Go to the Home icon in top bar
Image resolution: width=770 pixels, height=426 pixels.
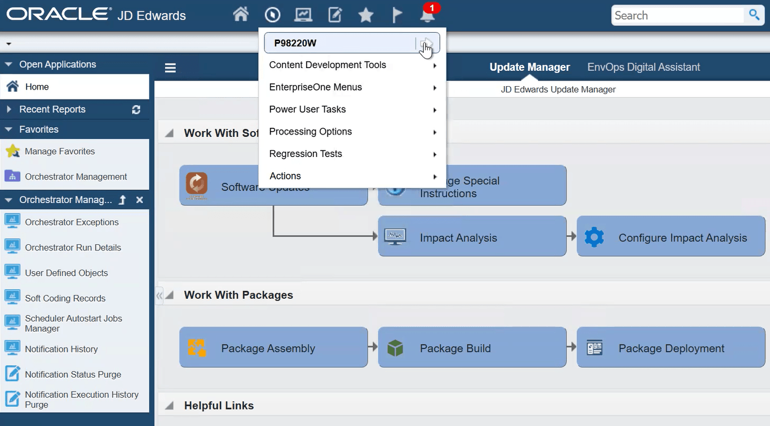(241, 15)
